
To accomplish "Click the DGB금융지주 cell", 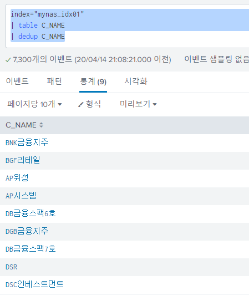I will click(27, 232).
